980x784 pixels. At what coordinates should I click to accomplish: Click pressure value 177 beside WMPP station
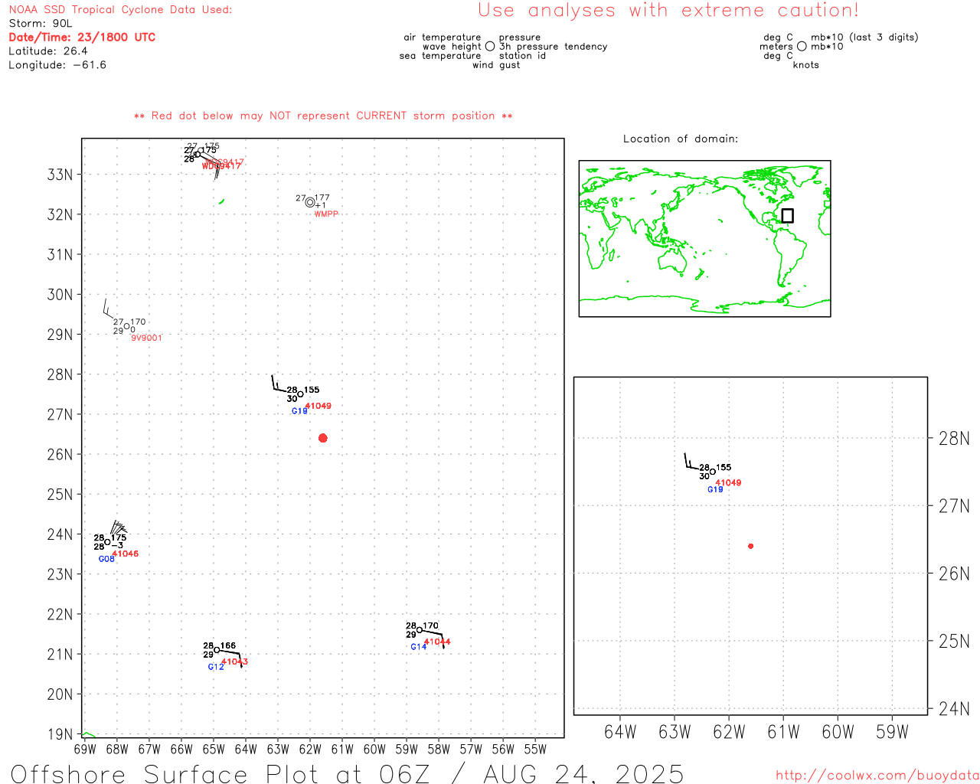pos(322,198)
